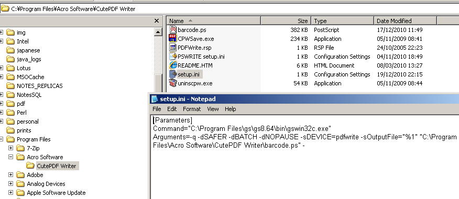
Task: Select the NOTES_REPLICAS folder icon
Action: point(10,86)
